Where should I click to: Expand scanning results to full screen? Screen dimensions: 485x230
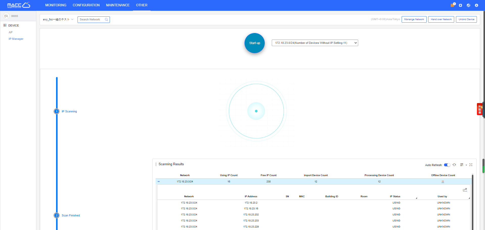pos(471,165)
